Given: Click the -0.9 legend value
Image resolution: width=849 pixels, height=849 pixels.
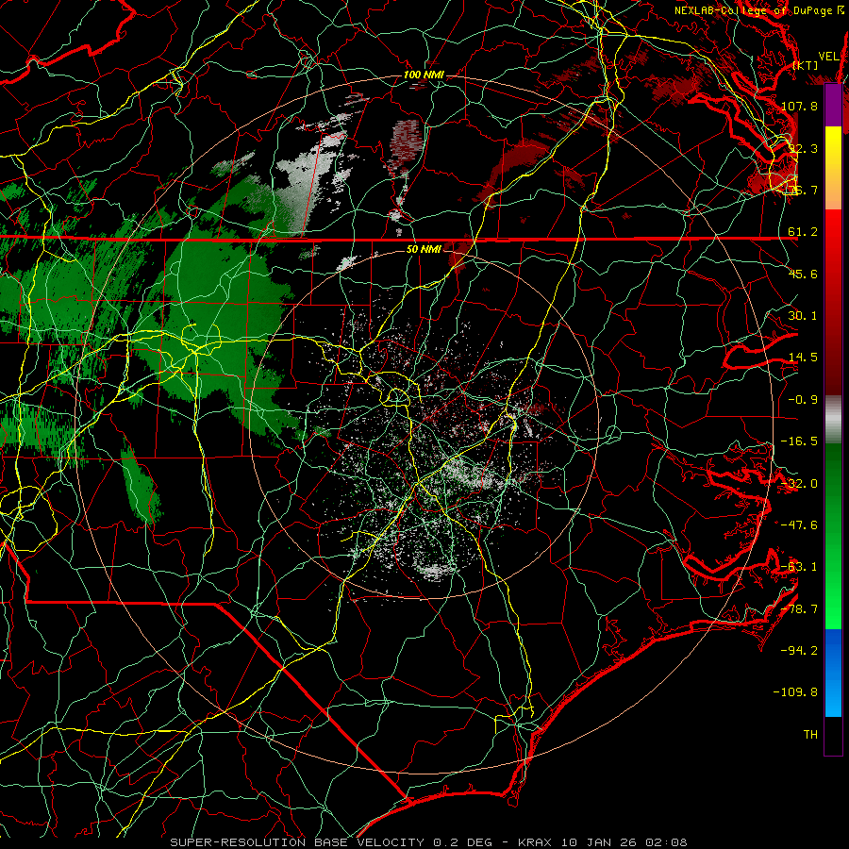Looking at the screenshot, I should 803,400.
